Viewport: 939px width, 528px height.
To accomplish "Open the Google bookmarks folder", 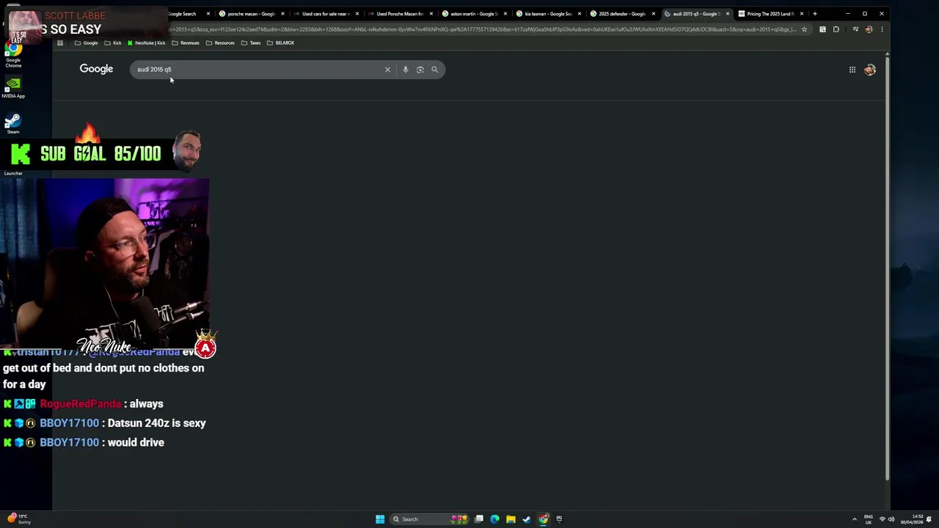I will (86, 43).
